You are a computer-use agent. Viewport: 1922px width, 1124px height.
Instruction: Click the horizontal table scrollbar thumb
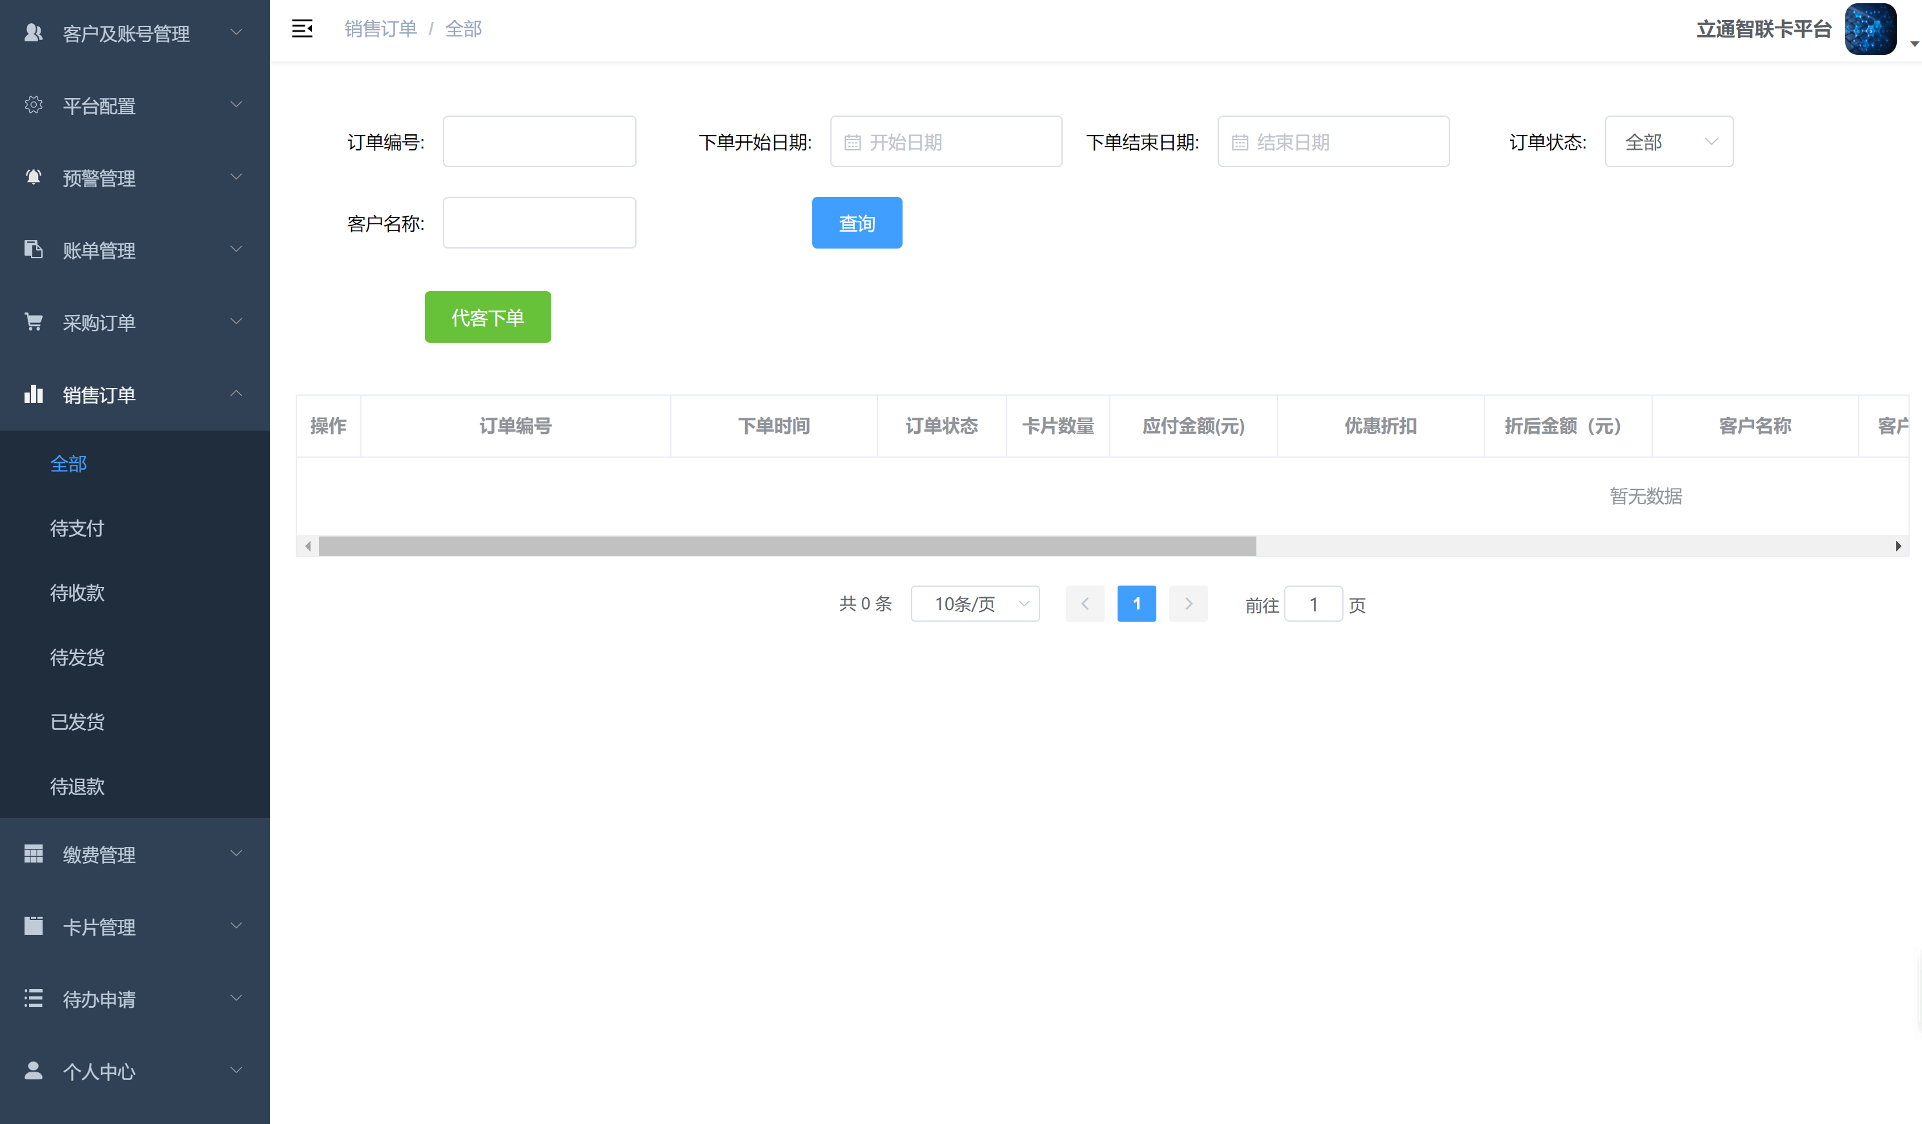tap(787, 546)
